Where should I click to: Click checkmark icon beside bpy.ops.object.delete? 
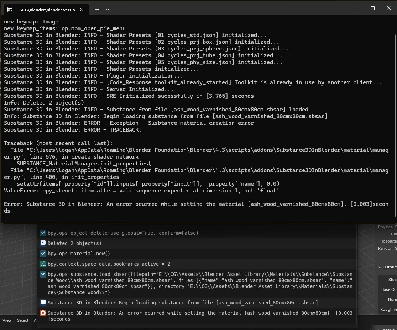[43, 233]
